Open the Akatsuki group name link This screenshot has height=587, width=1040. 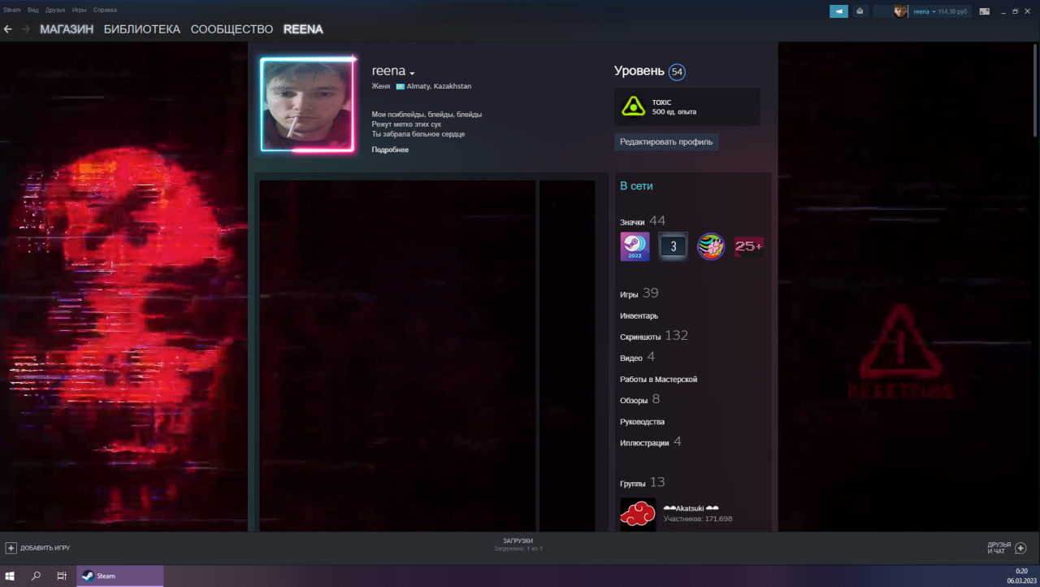coord(691,507)
